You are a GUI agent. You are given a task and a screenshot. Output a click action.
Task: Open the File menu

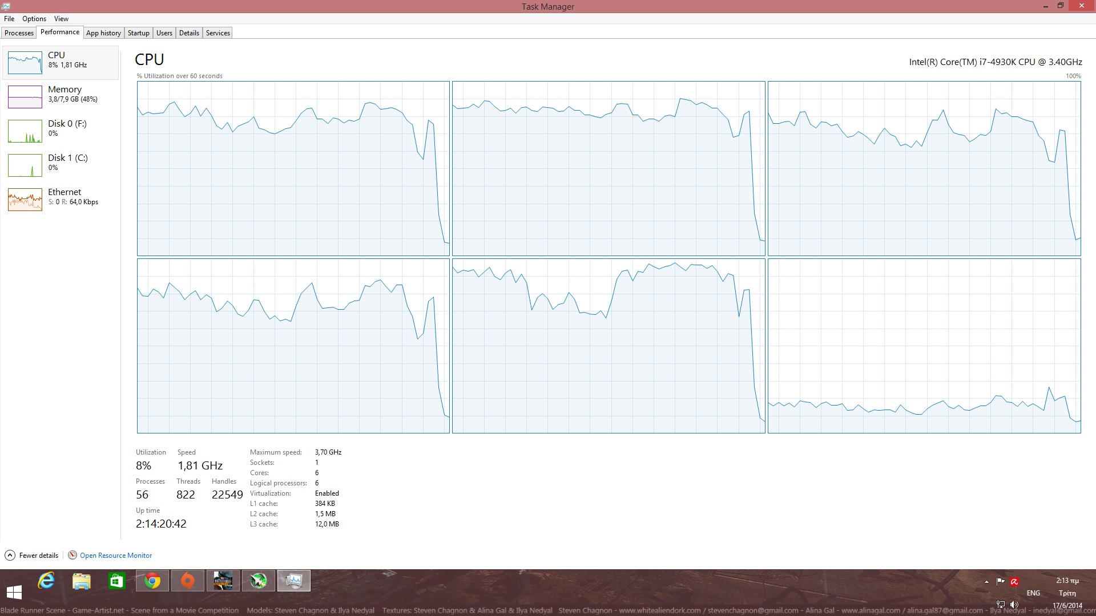9,19
